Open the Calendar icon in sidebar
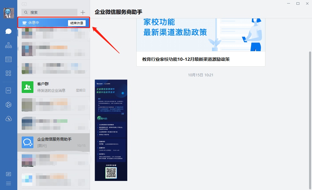Screen dimensions: 312x190 9,59
